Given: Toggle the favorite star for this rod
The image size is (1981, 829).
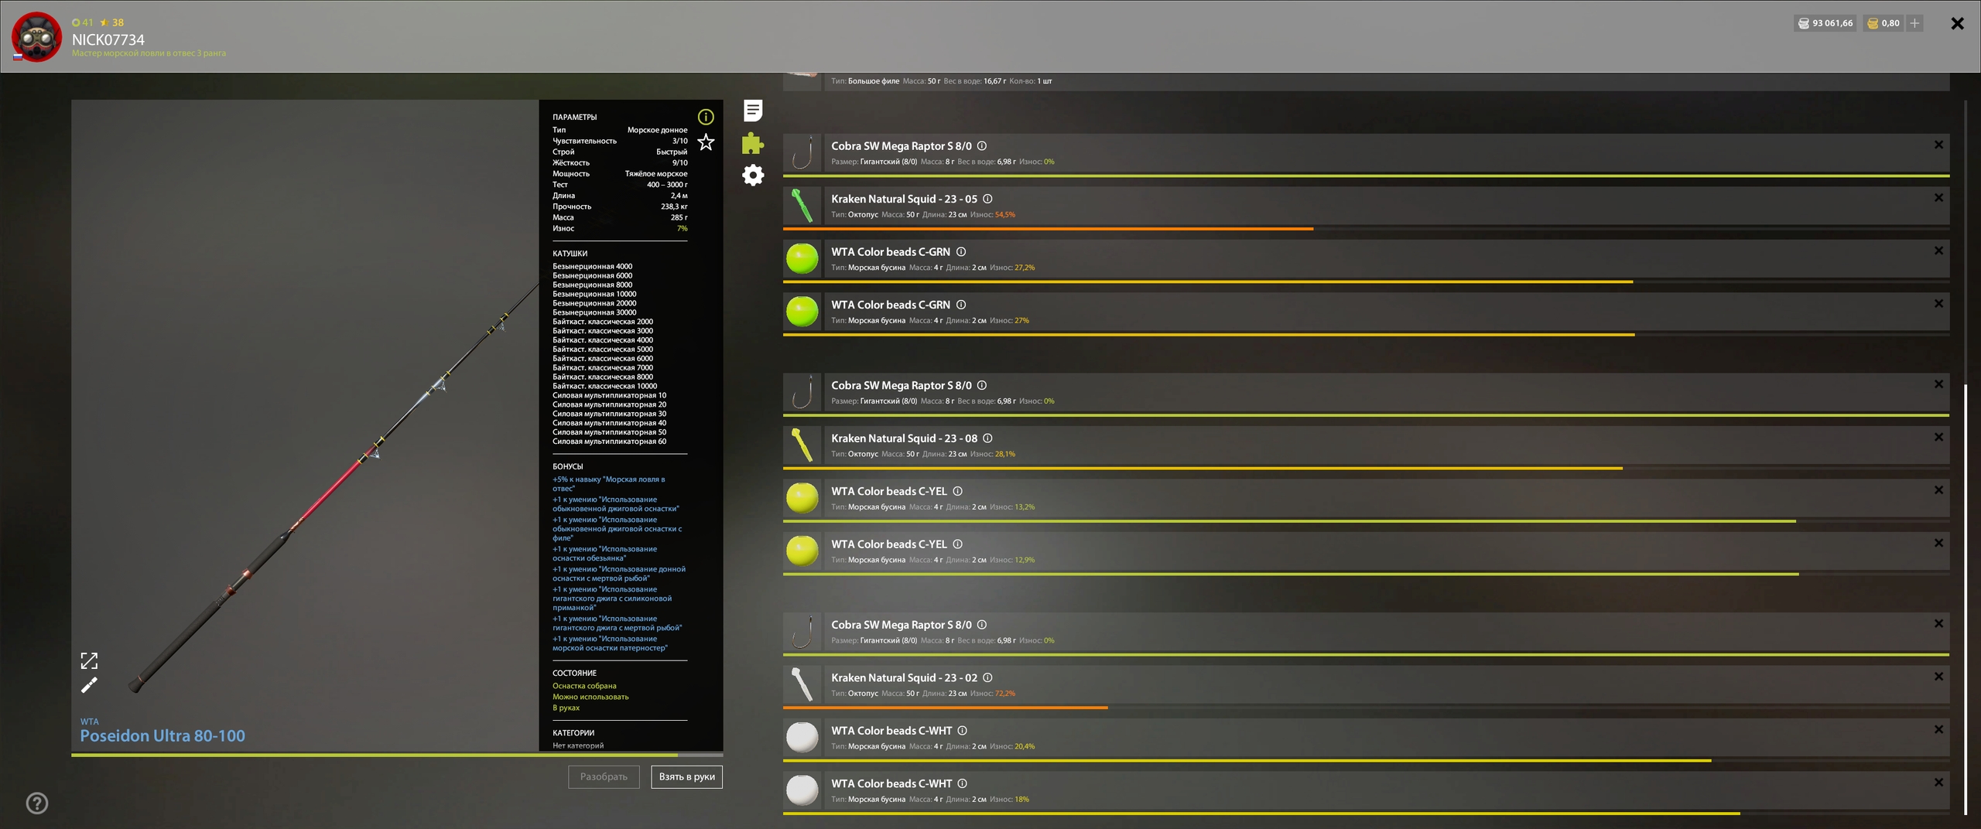Looking at the screenshot, I should click(x=706, y=142).
